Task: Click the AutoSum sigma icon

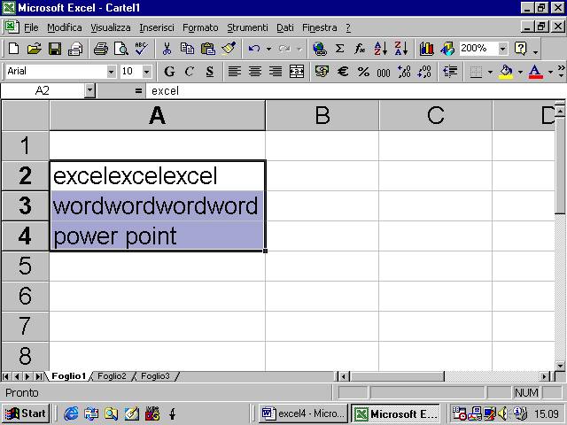Action: 339,49
